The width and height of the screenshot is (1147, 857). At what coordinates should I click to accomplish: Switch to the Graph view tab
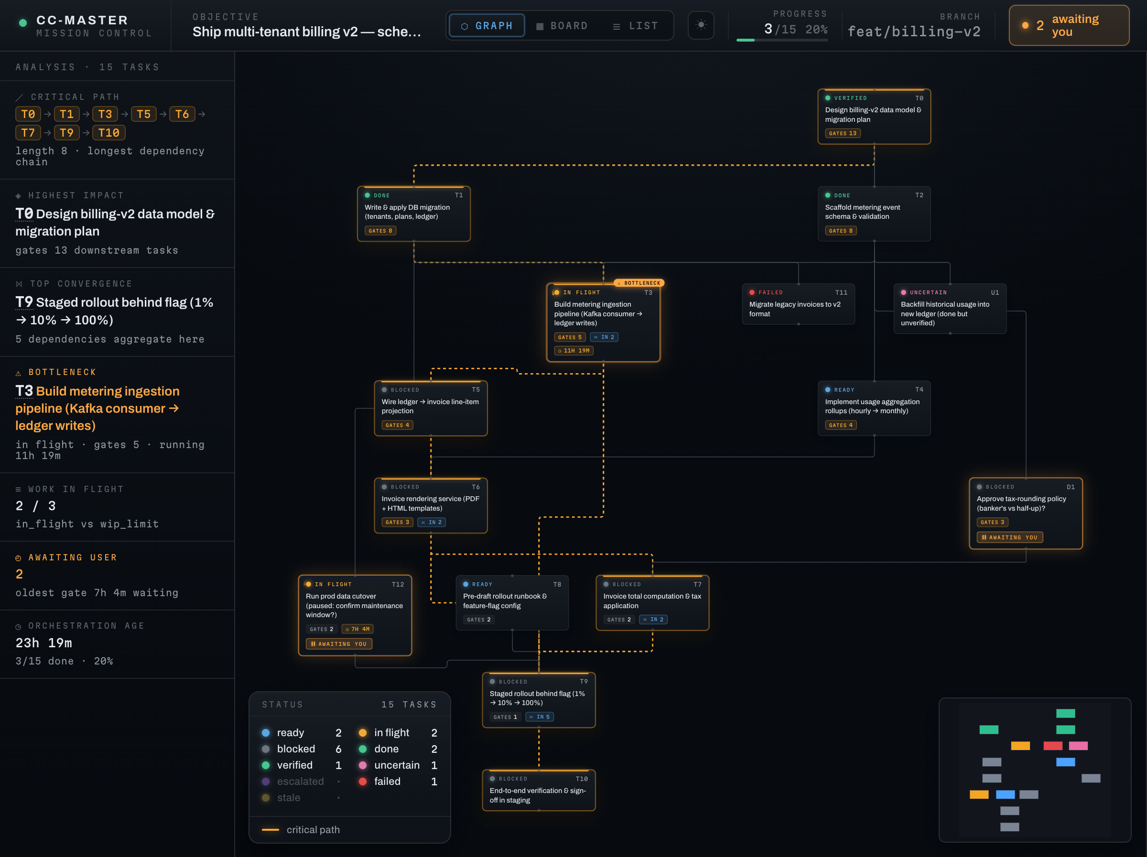click(x=487, y=25)
